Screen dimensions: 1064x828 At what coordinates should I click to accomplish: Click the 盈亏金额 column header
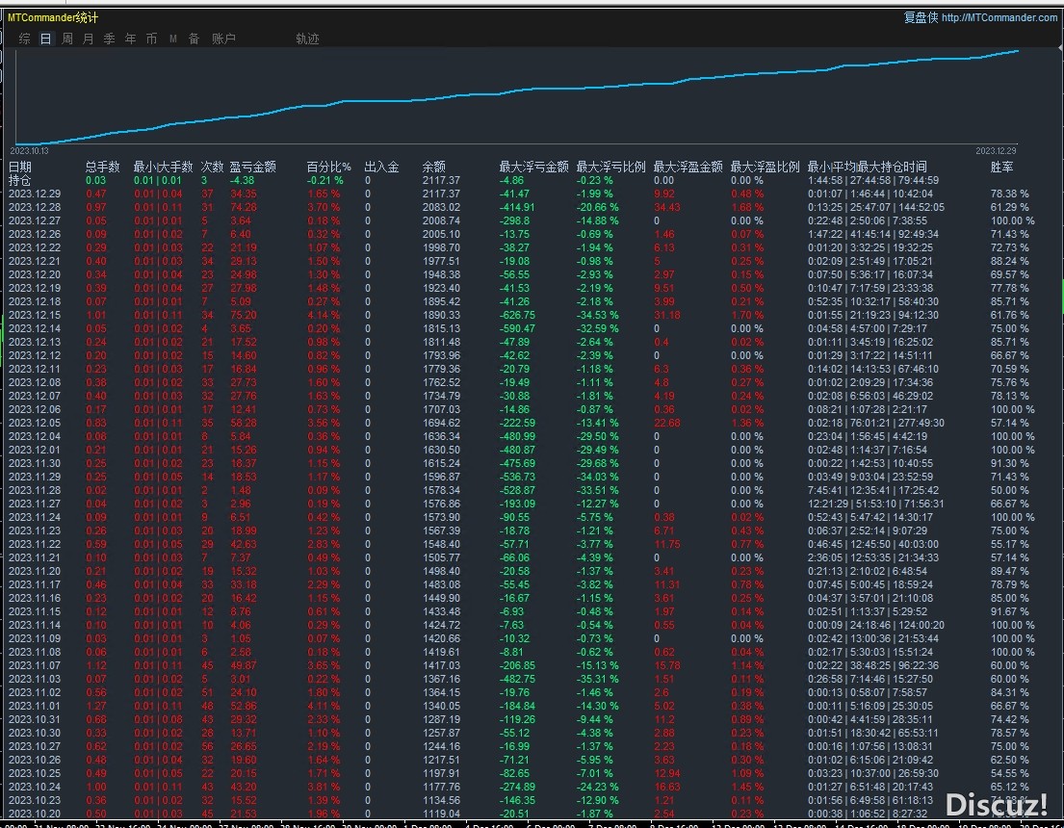coord(252,167)
